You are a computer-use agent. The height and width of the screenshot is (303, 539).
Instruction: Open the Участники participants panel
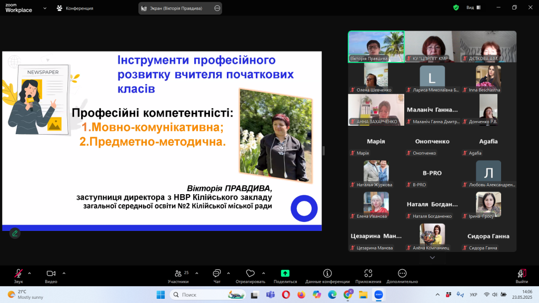point(178,274)
